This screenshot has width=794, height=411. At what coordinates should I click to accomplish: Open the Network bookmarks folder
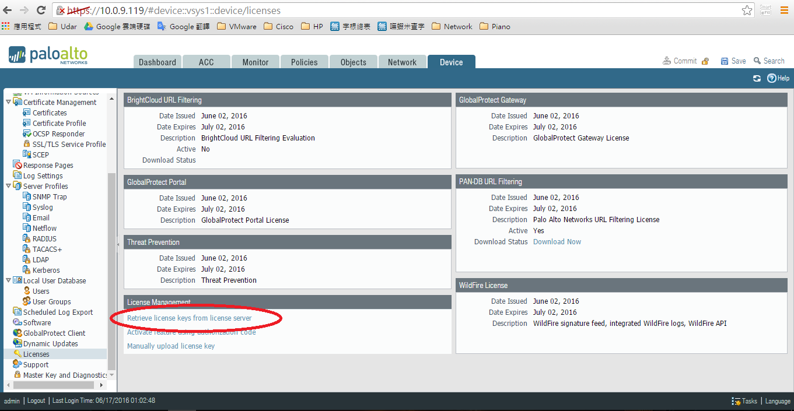pyautogui.click(x=452, y=26)
